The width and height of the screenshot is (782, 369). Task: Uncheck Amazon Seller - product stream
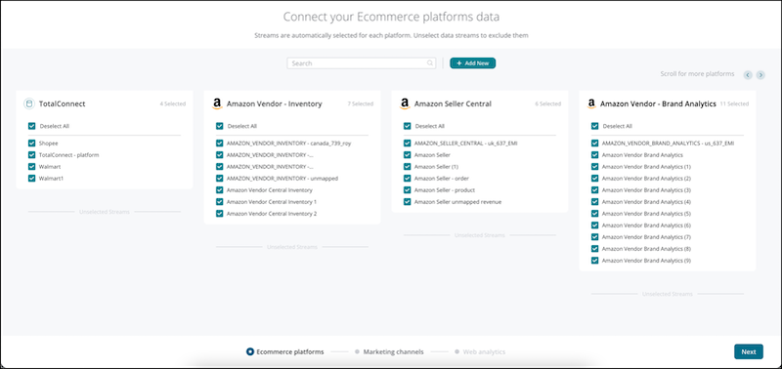(407, 190)
